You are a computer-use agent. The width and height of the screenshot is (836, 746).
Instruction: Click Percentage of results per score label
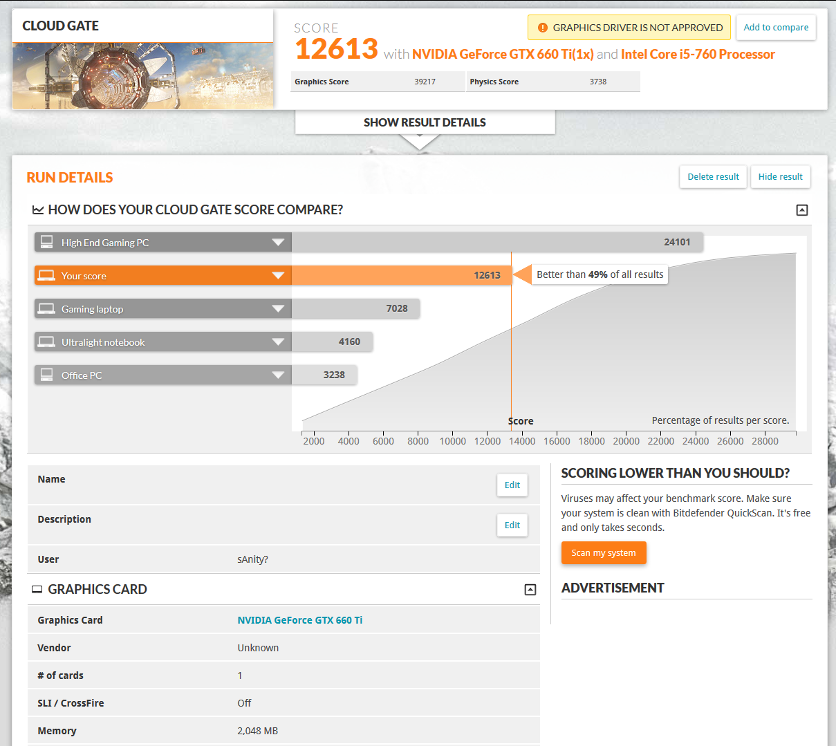(720, 420)
